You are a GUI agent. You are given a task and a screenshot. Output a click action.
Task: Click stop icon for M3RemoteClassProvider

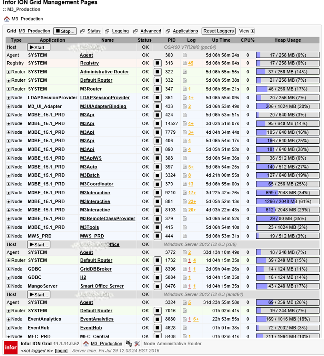point(157,219)
